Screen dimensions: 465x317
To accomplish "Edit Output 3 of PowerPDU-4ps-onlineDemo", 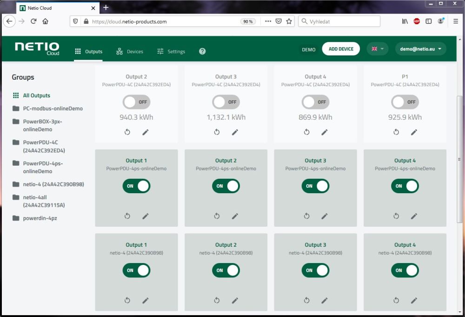I will tap(325, 216).
